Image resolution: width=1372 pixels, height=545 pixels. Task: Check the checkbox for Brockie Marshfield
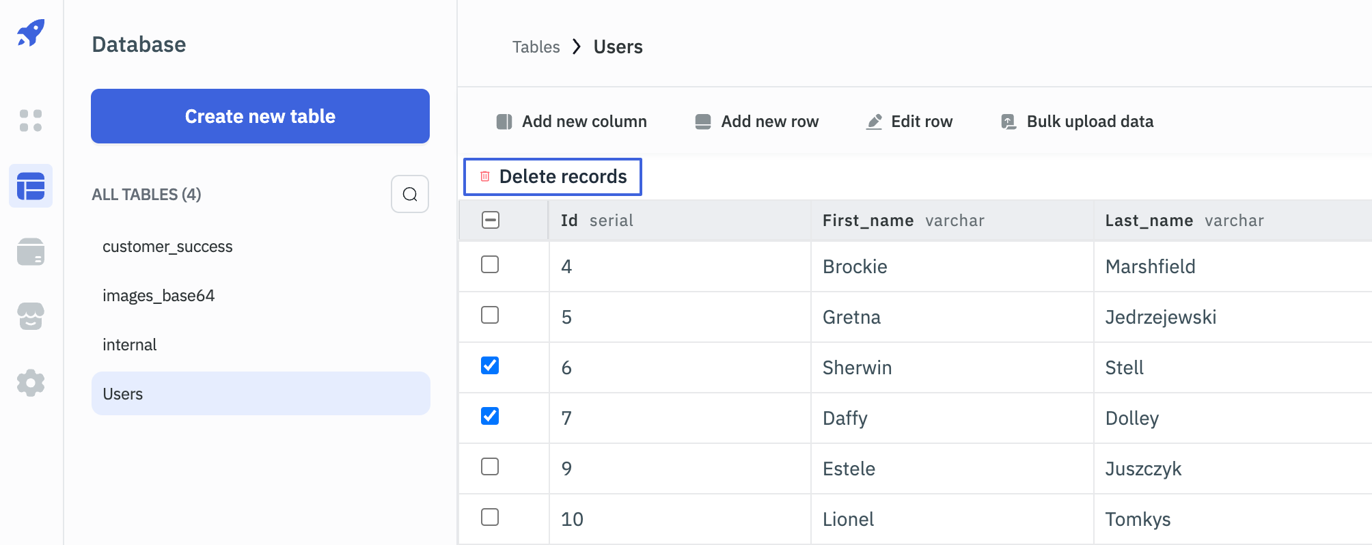pyautogui.click(x=490, y=265)
